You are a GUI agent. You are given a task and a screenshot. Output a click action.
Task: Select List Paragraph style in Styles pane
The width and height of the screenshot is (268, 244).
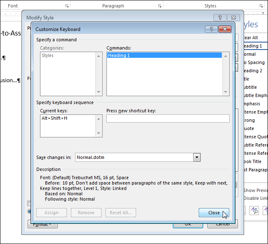tap(256, 170)
